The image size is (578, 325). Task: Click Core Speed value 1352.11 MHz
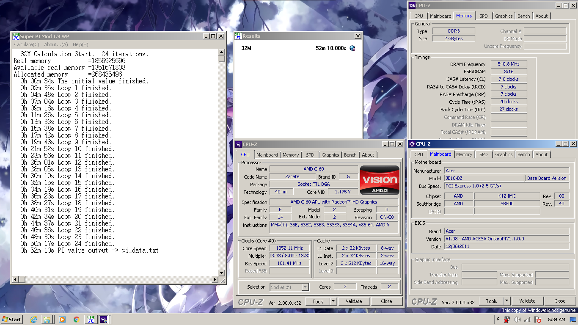point(290,248)
